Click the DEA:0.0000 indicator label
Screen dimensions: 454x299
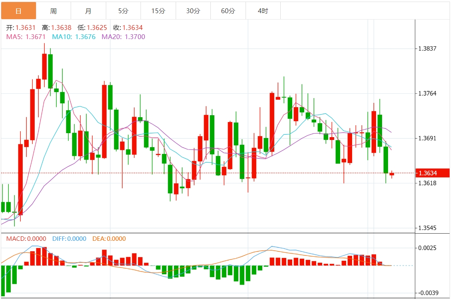pyautogui.click(x=109, y=238)
